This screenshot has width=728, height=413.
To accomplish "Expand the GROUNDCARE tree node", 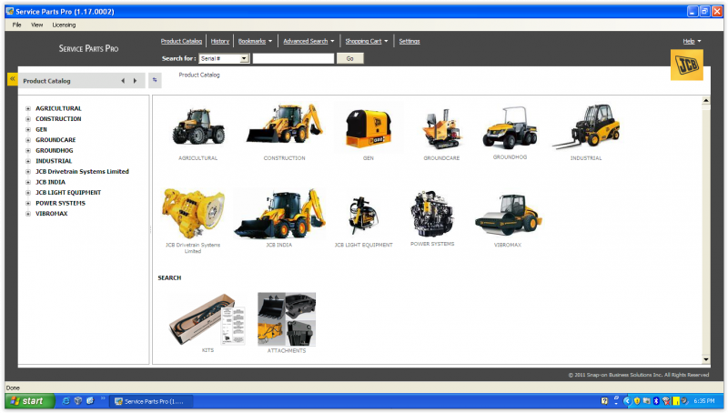I will [28, 140].
